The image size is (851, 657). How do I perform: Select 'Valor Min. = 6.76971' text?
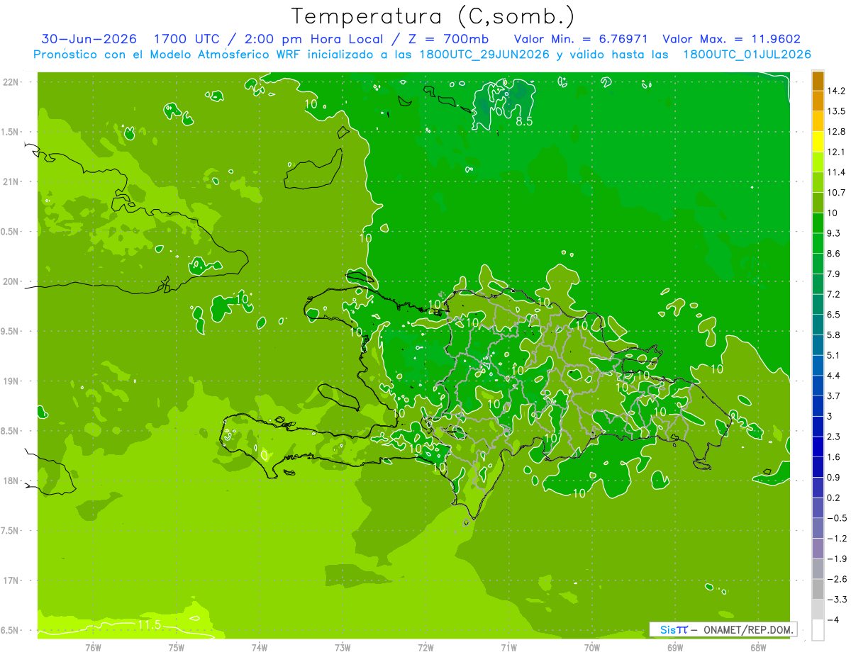582,39
